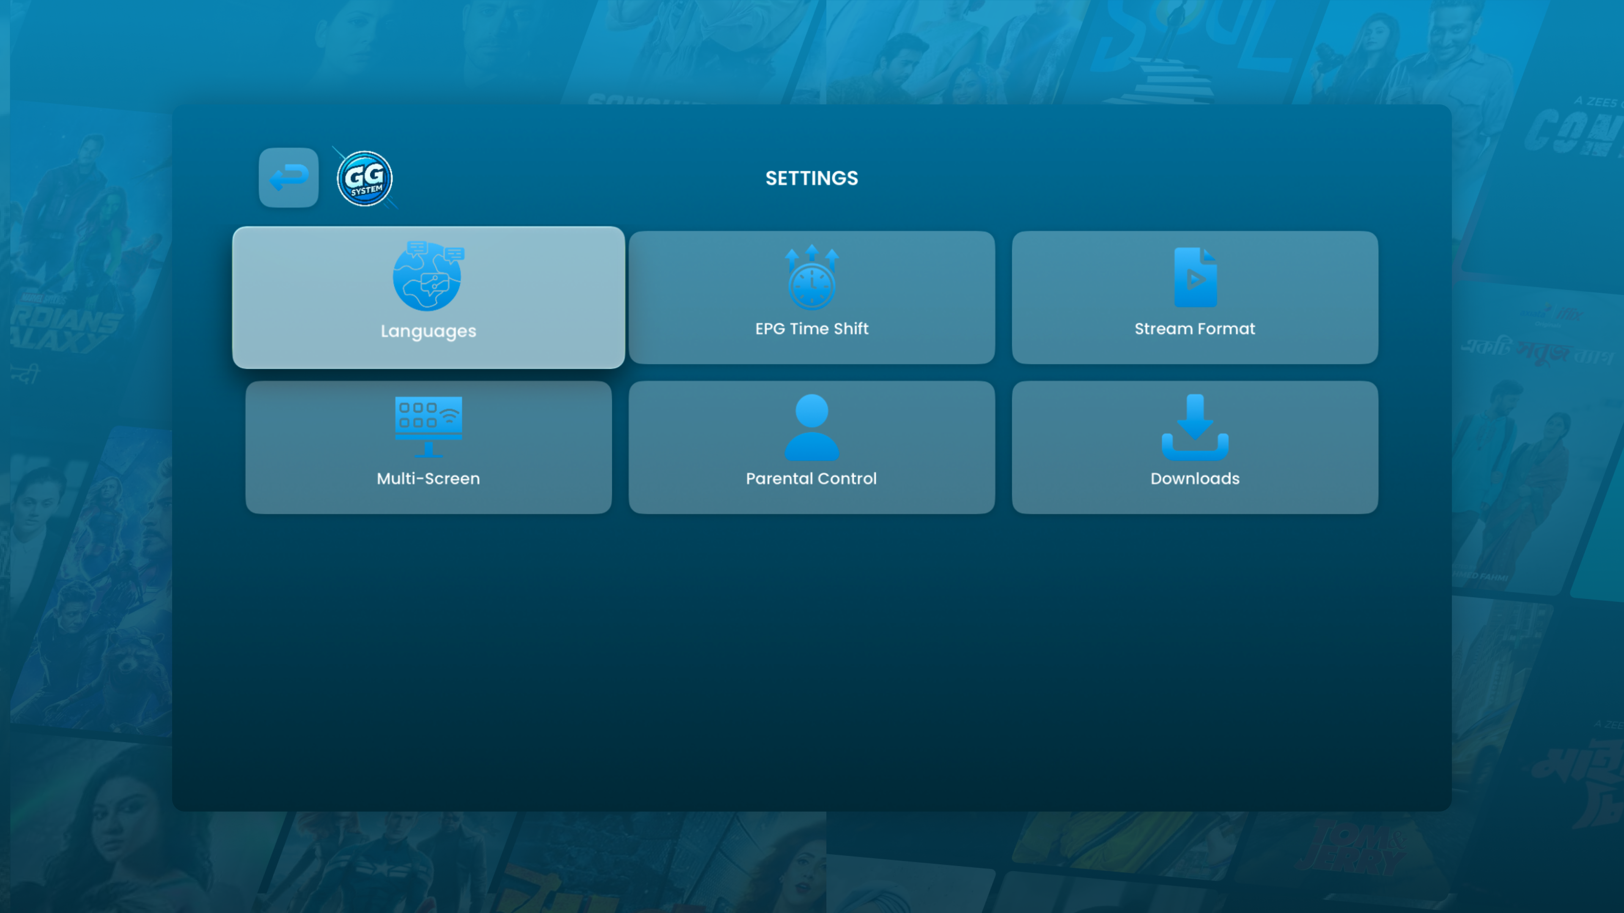Screen dimensions: 1624x913
Task: Choose the Stream Format label
Action: pos(1195,328)
